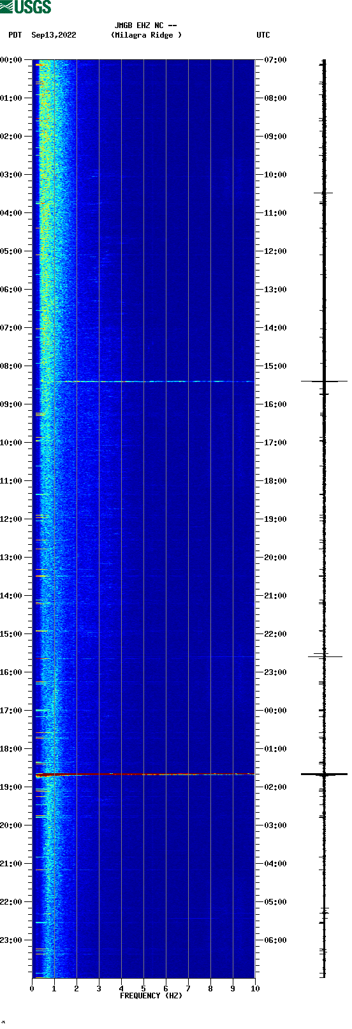Viewport: 352px width, 1029px height.
Task: Click the 06:00 UTC time label
Action: (275, 940)
